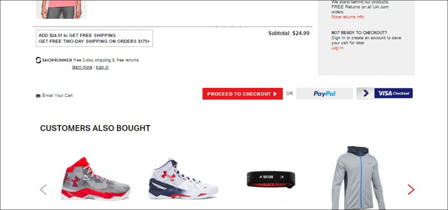Open the red and gray Curry shoe
This screenshot has width=448, height=210.
(95, 178)
